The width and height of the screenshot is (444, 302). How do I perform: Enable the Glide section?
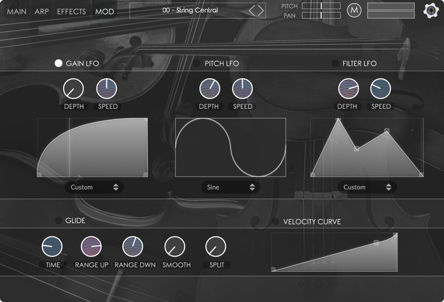pos(58,220)
